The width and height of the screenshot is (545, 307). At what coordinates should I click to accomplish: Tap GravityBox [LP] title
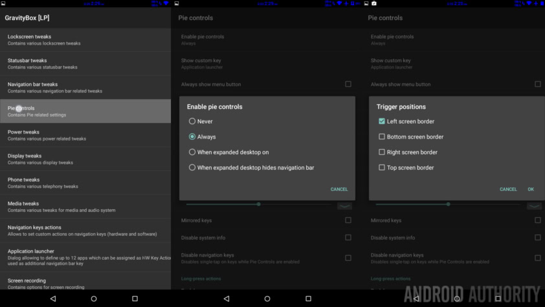click(27, 17)
